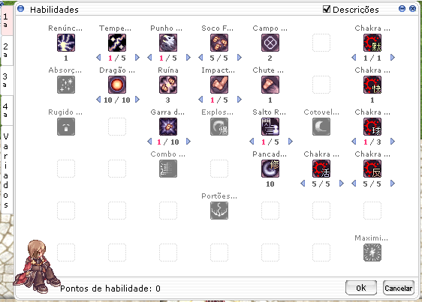Click the Cancelar button
The height and width of the screenshot is (302, 422).
click(x=398, y=288)
